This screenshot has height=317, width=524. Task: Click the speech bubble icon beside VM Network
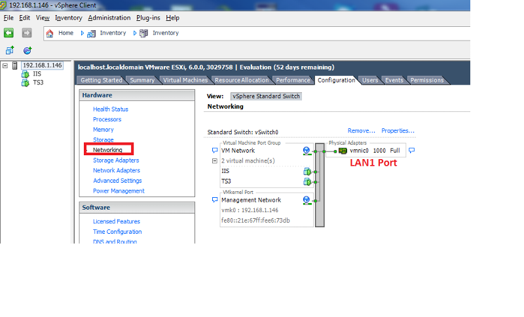pos(215,151)
